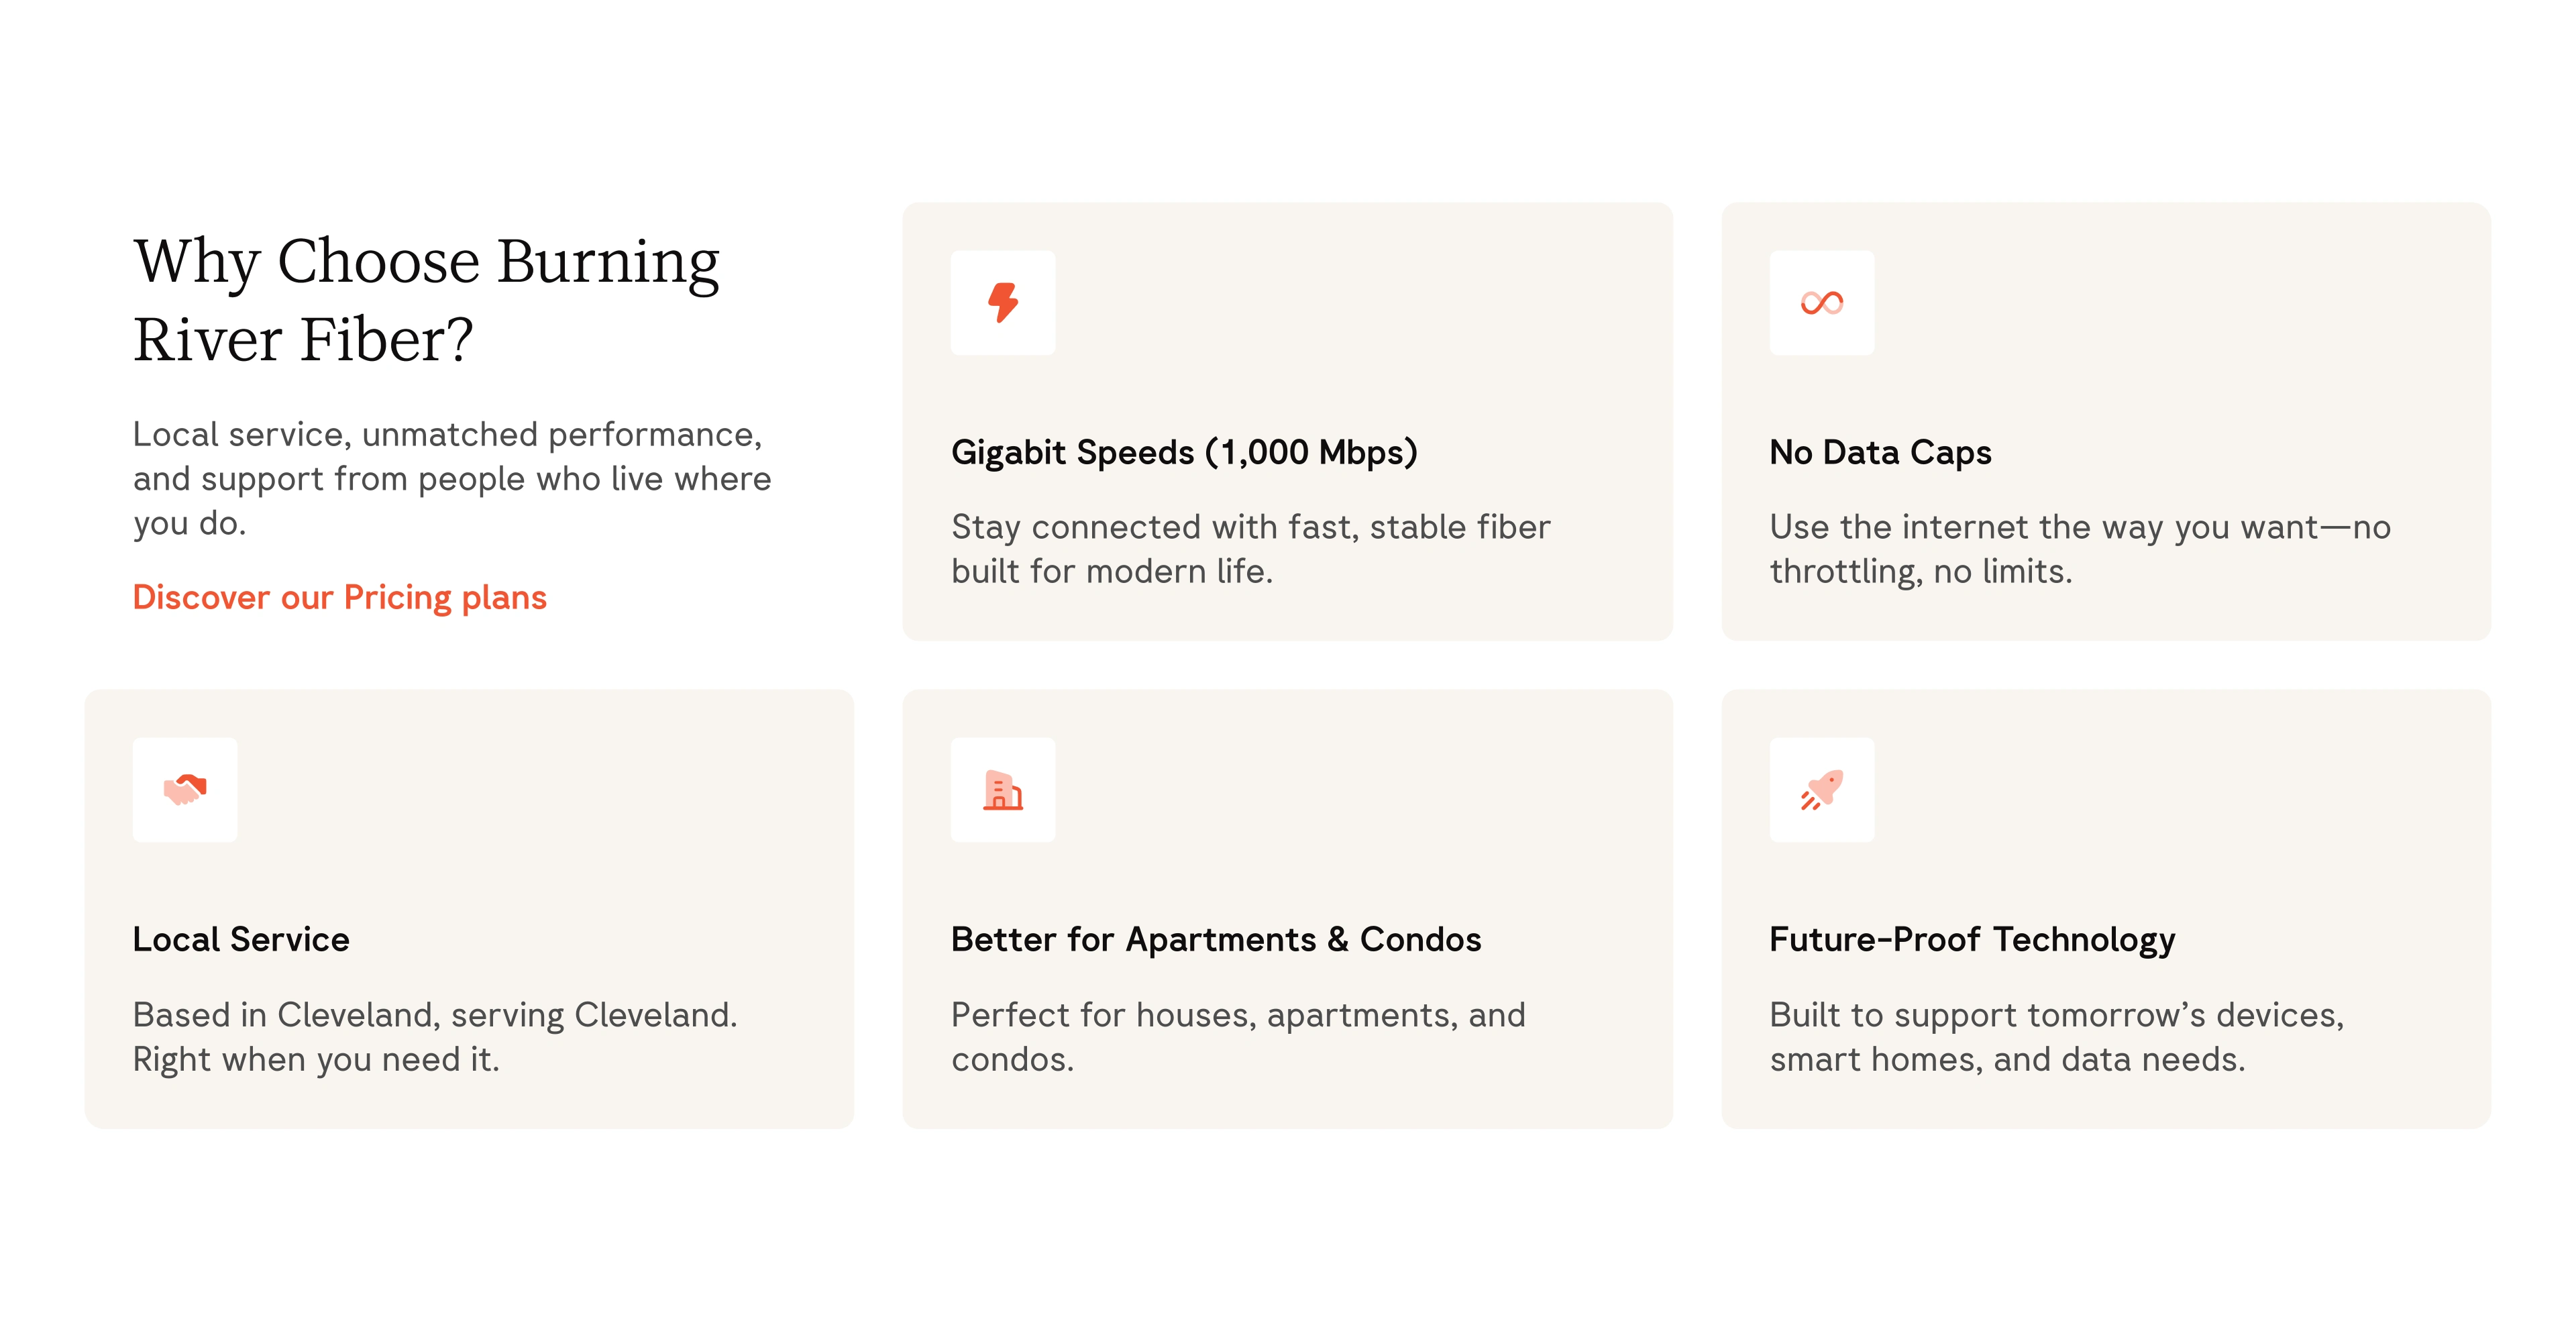Click 'Perfect for houses, apartments' description
This screenshot has height=1329, width=2576.
point(1238,1015)
